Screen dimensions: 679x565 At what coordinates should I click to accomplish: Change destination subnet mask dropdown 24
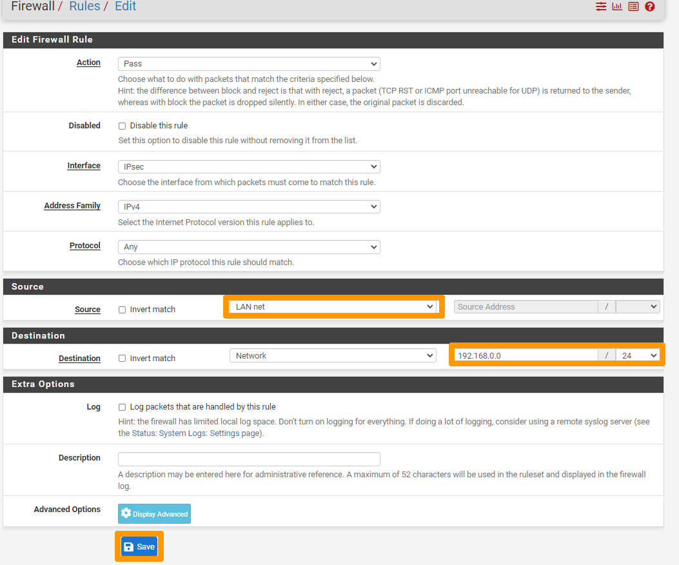638,355
